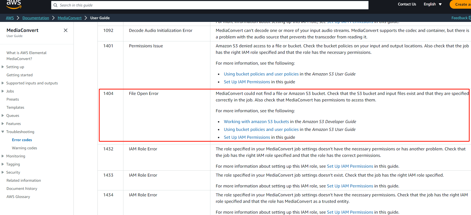Open Using bucket policies link in 1401 row
The height and width of the screenshot is (215, 471).
coord(261,74)
